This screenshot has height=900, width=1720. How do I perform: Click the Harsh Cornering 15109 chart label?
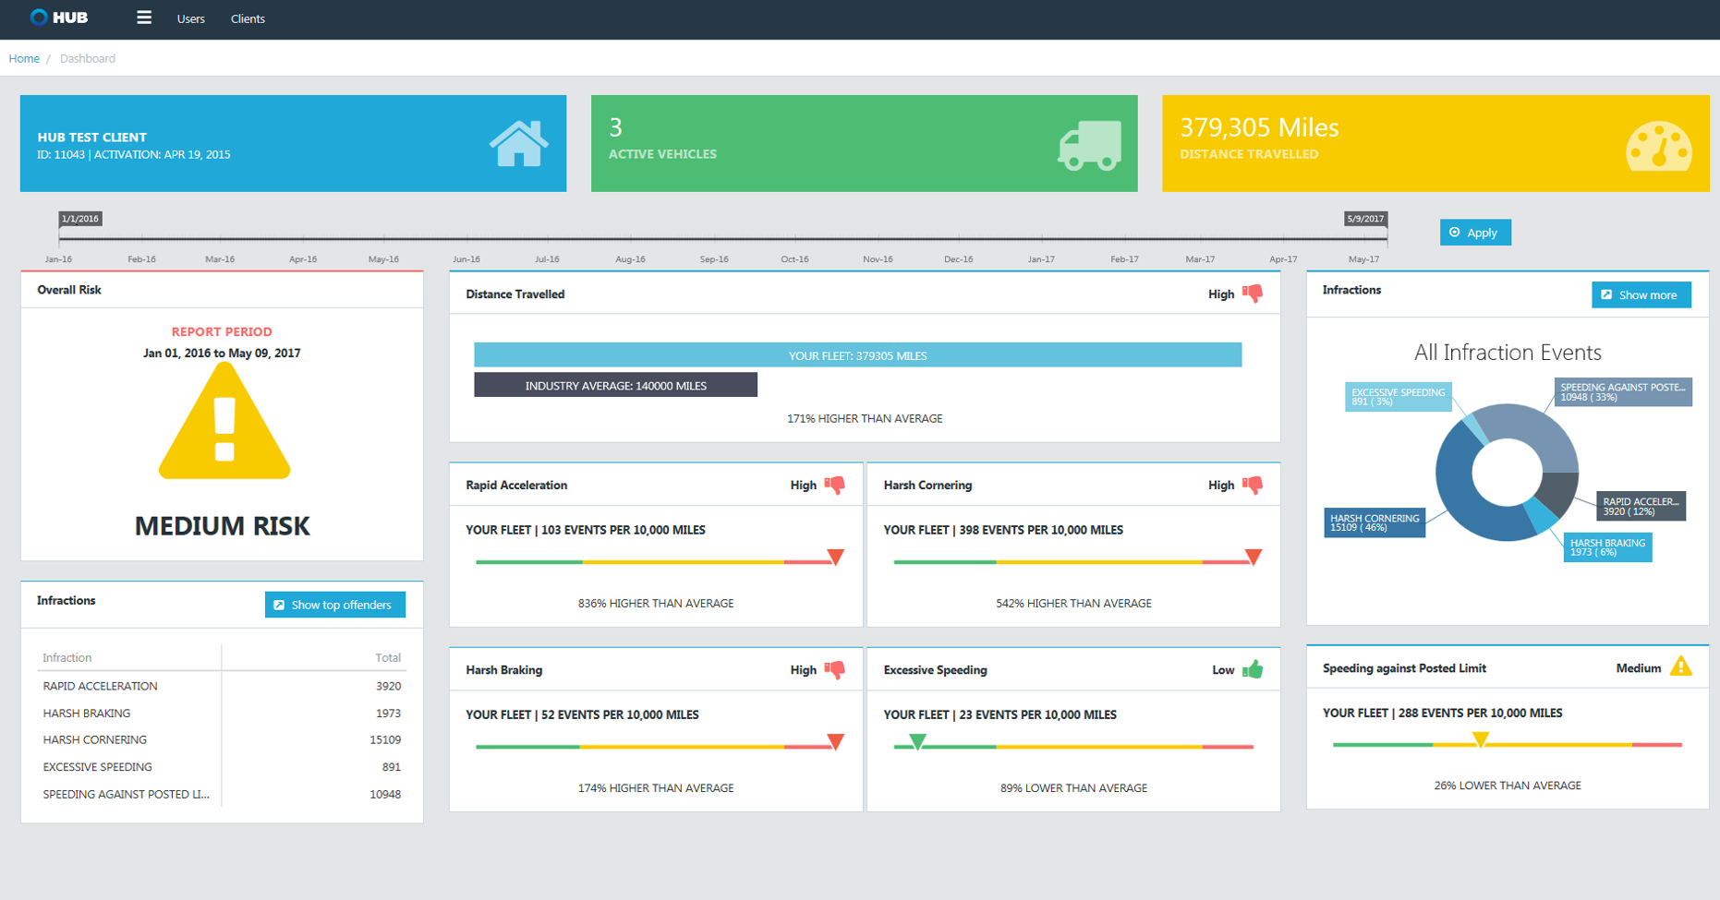tap(1375, 522)
